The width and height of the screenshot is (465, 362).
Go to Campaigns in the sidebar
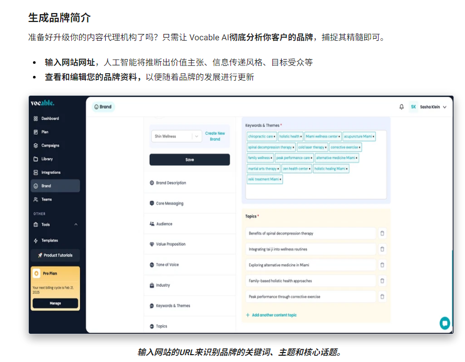click(50, 145)
